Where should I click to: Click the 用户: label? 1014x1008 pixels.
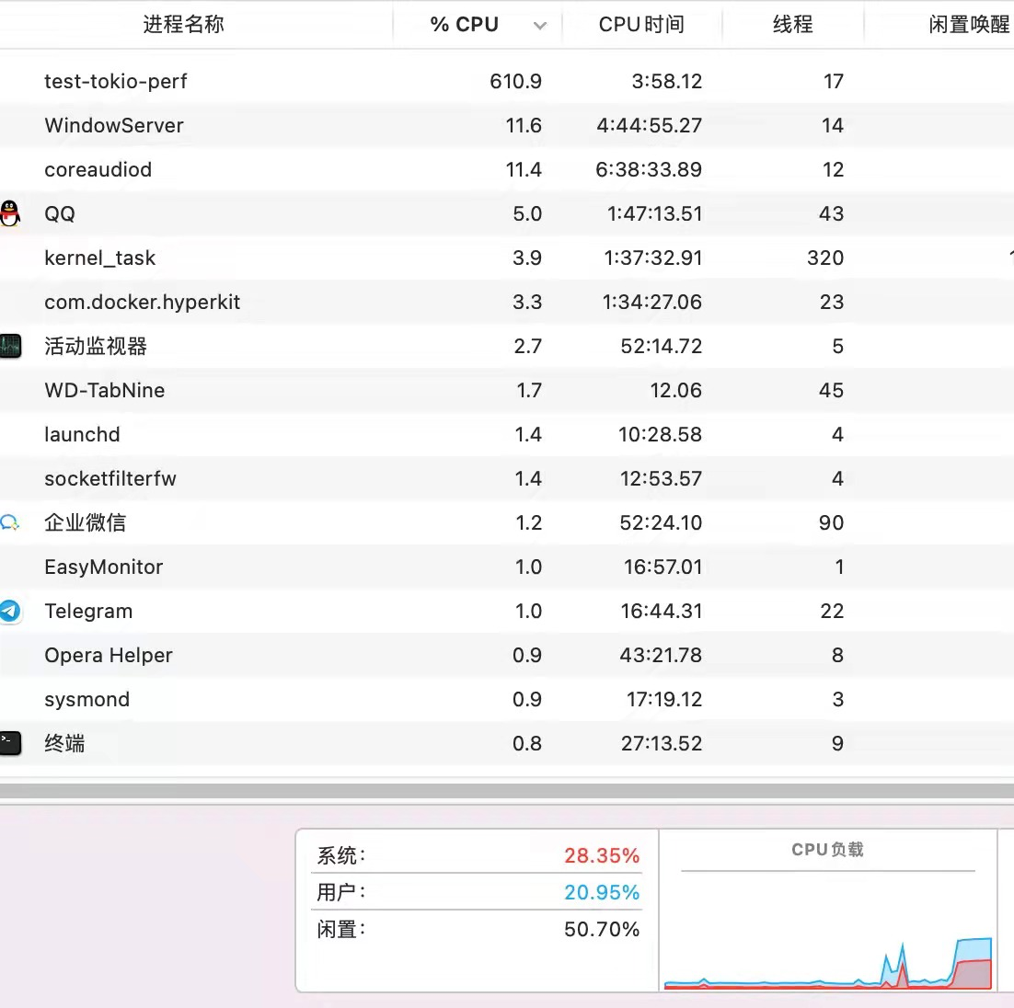pos(340,892)
